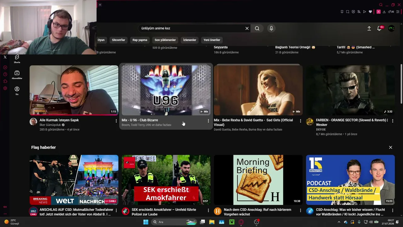403x227 pixels.
Task: Open options for ANSCHLAG AUF CSD video
Action: (116, 210)
